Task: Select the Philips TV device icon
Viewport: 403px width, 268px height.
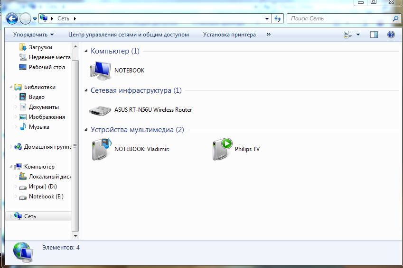Action: [222, 149]
